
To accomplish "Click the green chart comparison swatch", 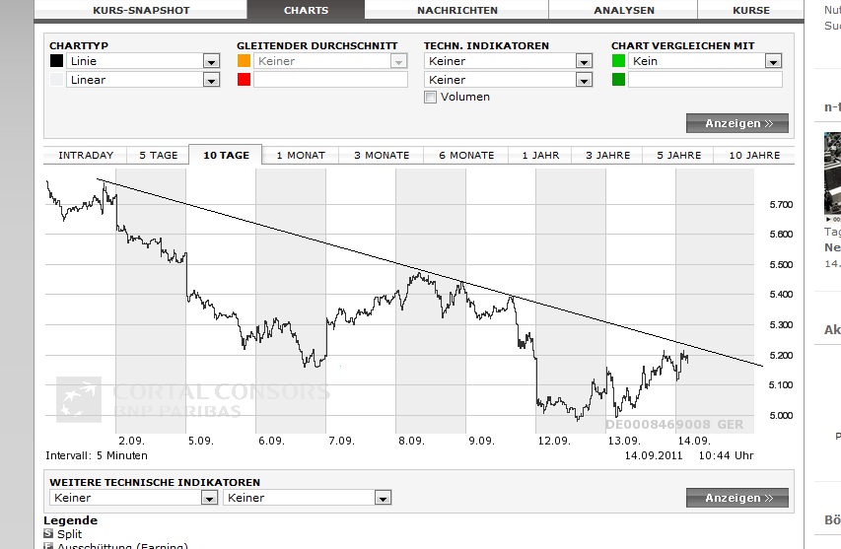I will click(618, 61).
